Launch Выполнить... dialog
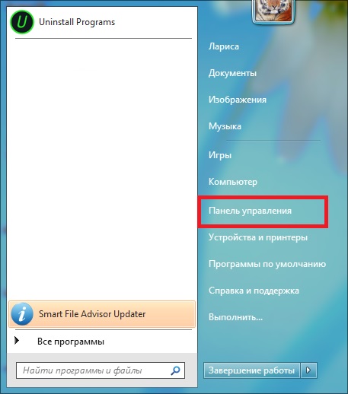348x394 pixels. pos(235,317)
